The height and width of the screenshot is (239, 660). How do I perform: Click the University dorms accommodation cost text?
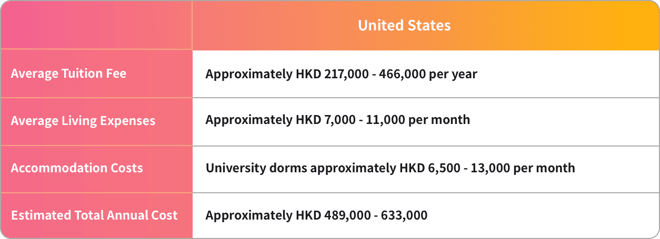(x=390, y=168)
